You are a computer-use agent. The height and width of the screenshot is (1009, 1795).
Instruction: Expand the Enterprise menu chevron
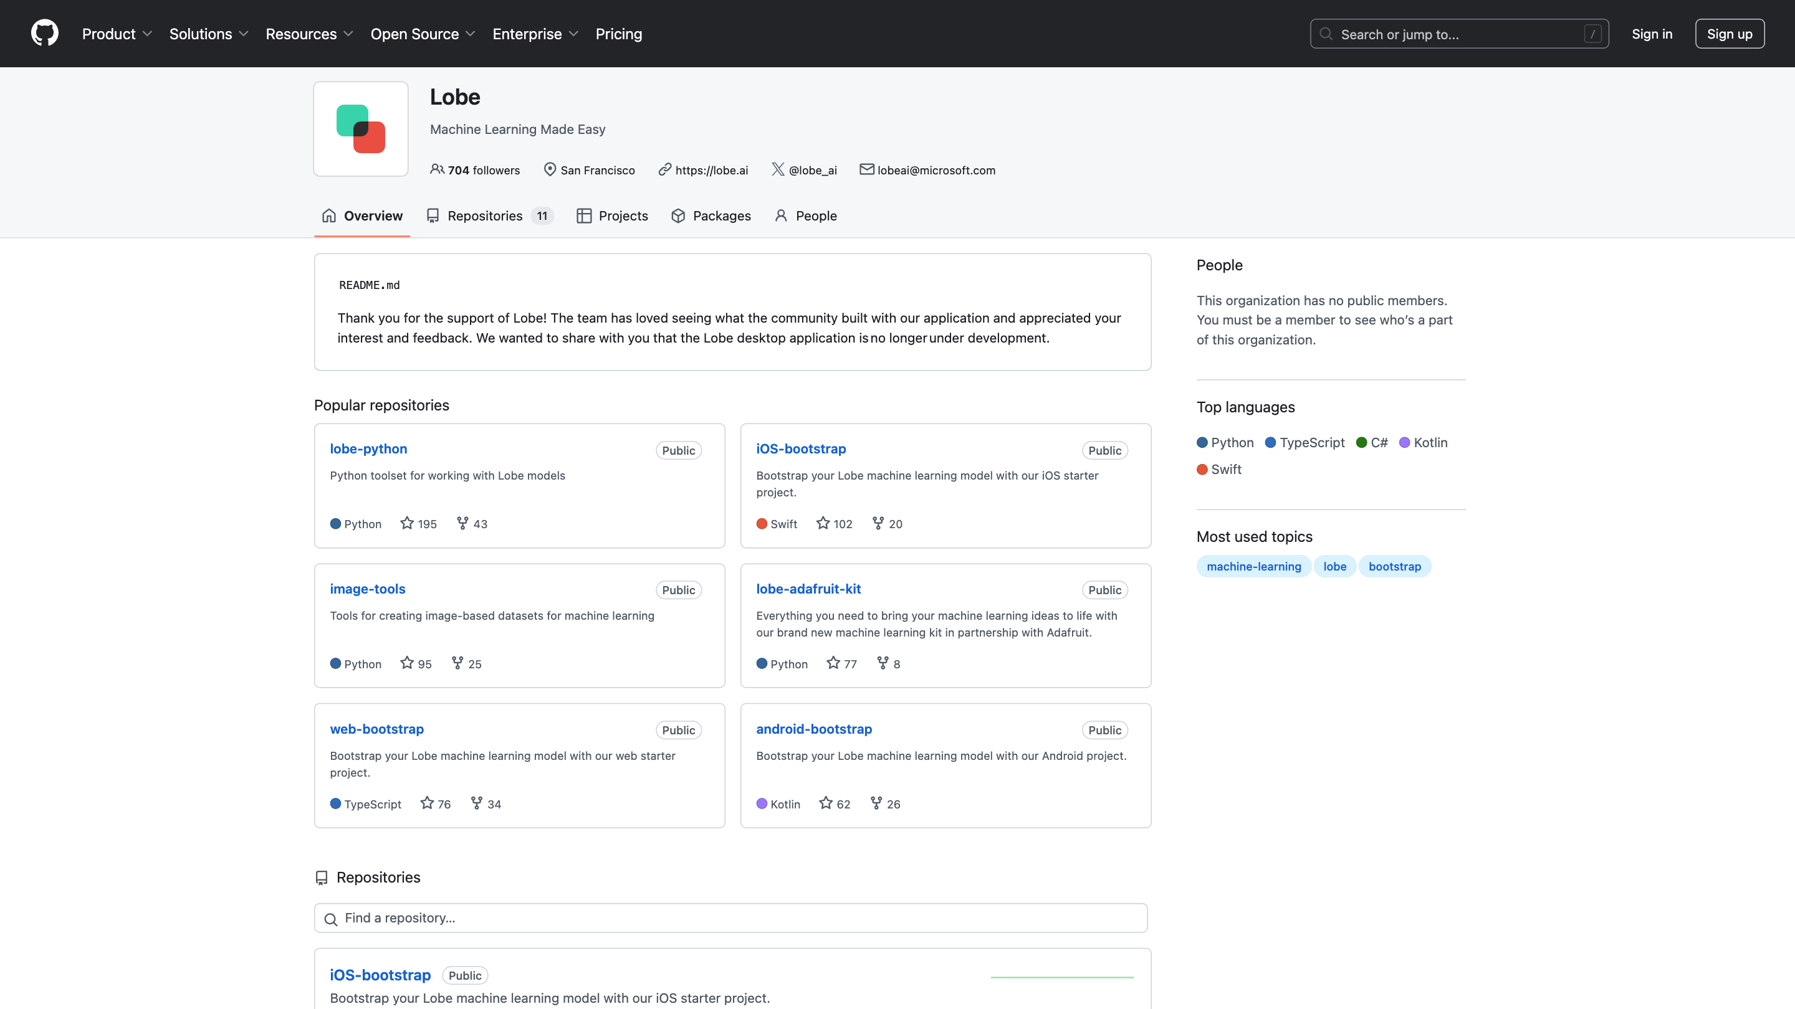573,34
